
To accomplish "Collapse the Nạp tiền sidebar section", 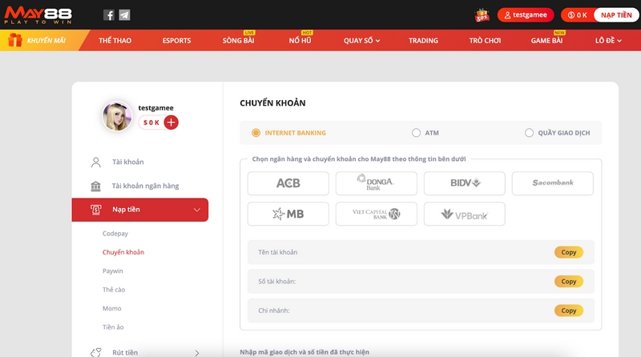I will click(197, 210).
